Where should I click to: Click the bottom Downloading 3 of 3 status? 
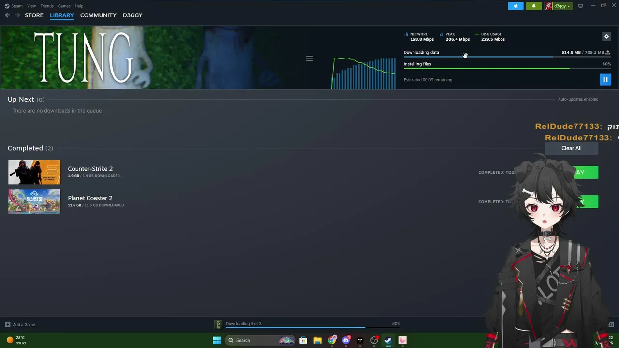pos(244,324)
